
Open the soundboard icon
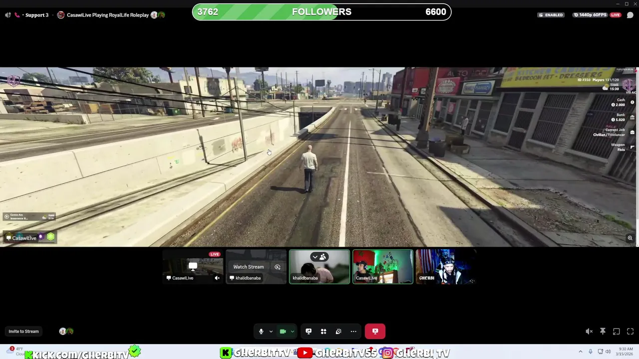(338, 331)
